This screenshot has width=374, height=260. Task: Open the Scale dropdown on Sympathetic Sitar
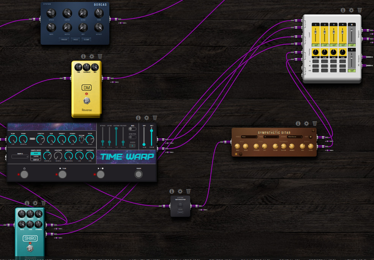click(249, 137)
